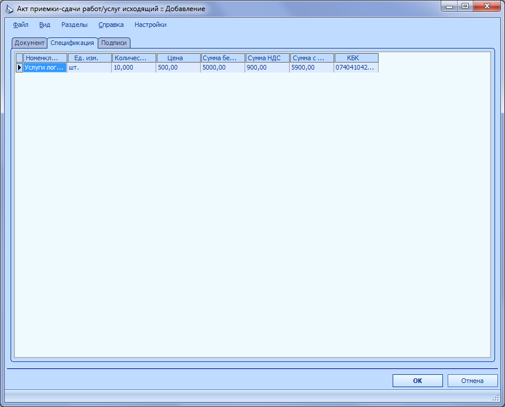Select the Спецификация tab
This screenshot has height=407, width=505.
73,43
